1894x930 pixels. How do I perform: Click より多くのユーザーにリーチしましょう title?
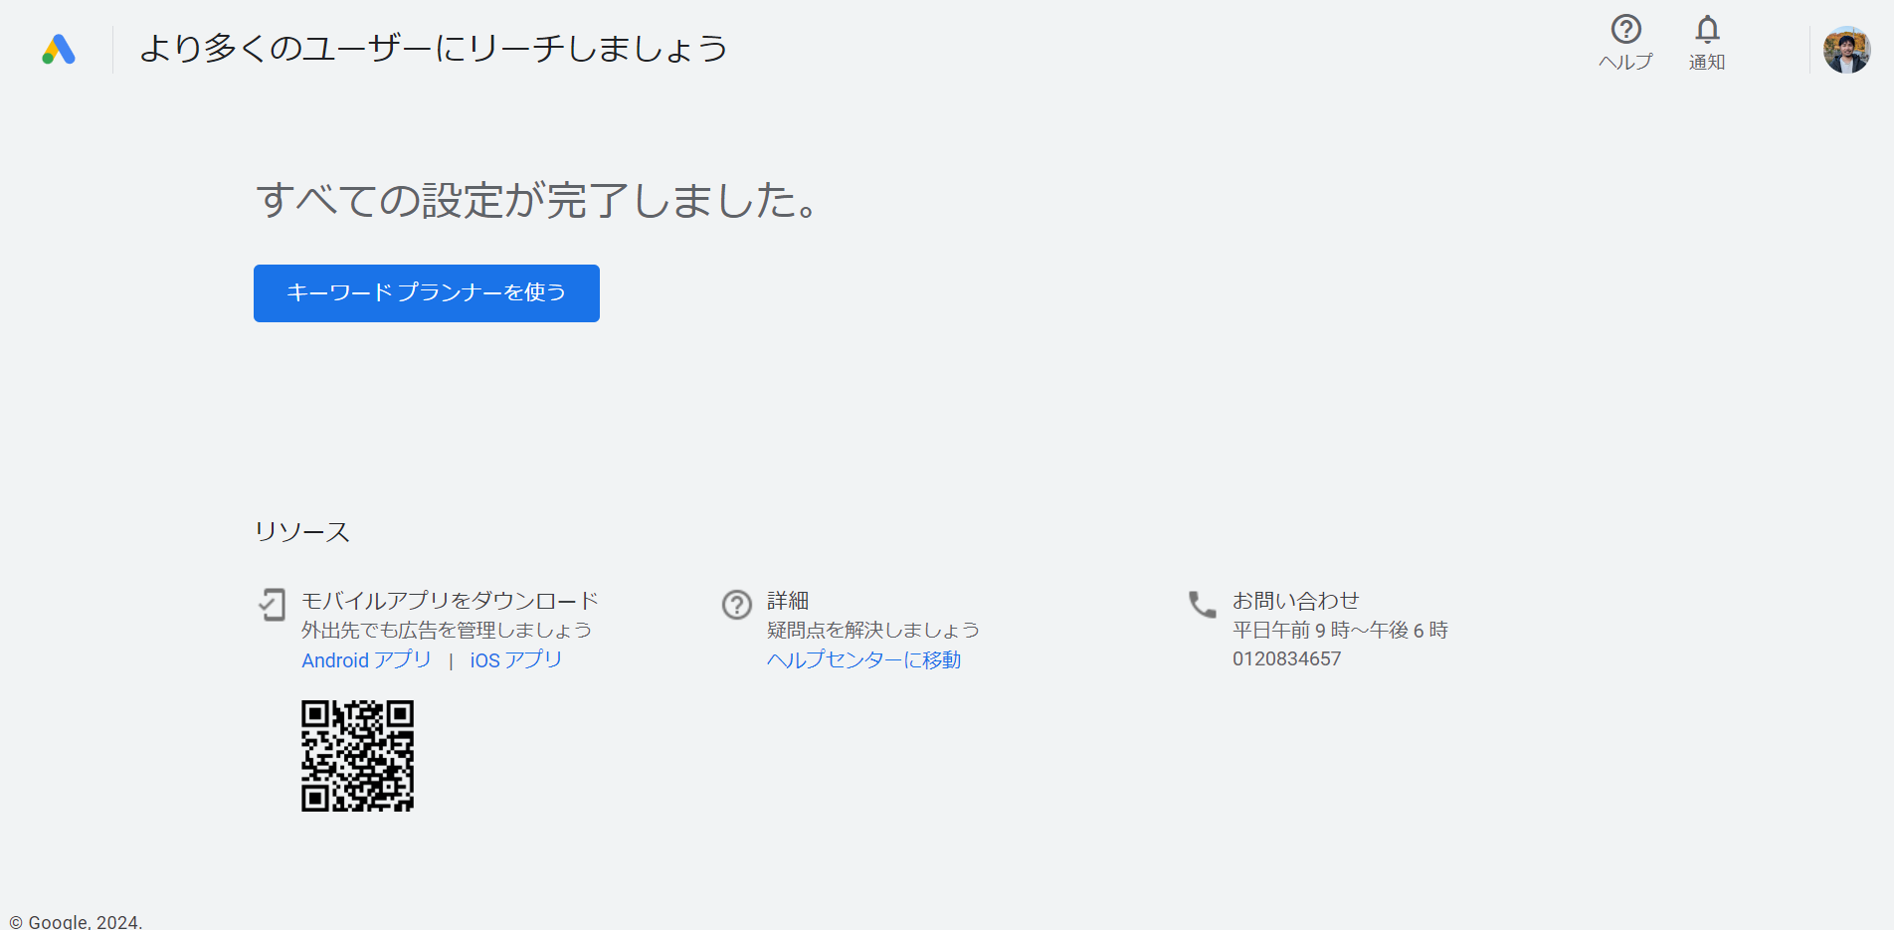pos(434,49)
